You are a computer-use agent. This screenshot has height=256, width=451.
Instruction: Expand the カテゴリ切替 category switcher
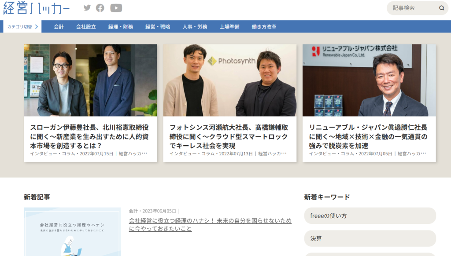click(x=22, y=26)
